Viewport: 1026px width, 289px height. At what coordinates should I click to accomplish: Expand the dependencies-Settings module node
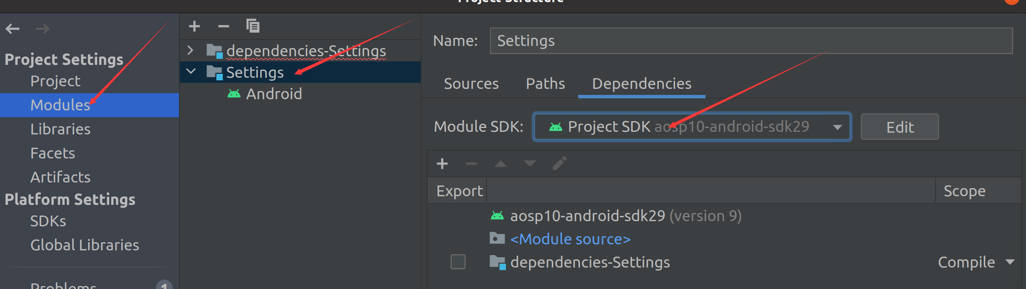pyautogui.click(x=191, y=50)
